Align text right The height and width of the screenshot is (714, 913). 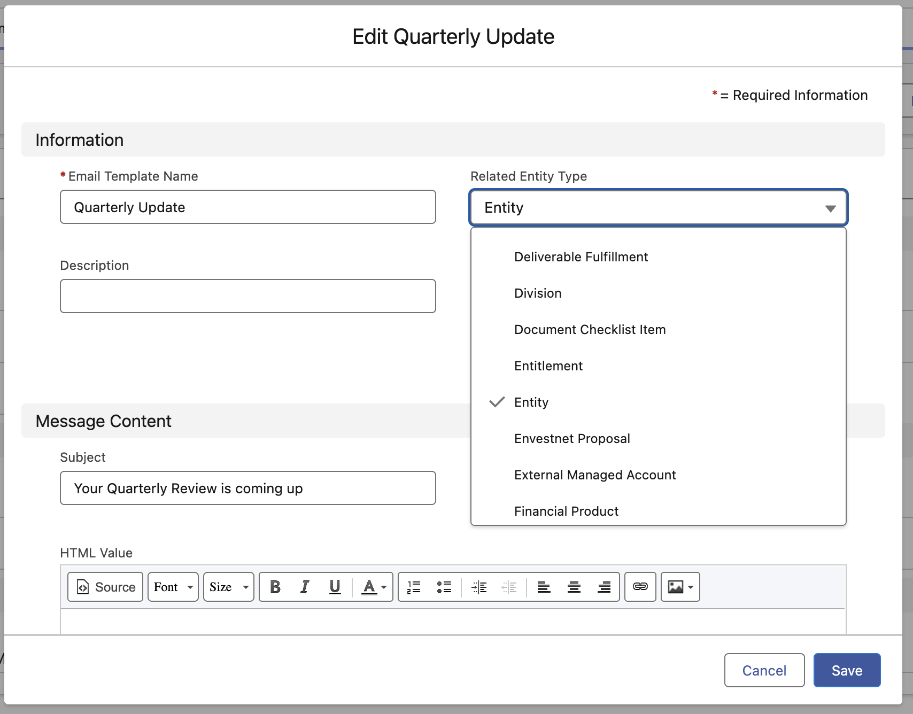(604, 587)
